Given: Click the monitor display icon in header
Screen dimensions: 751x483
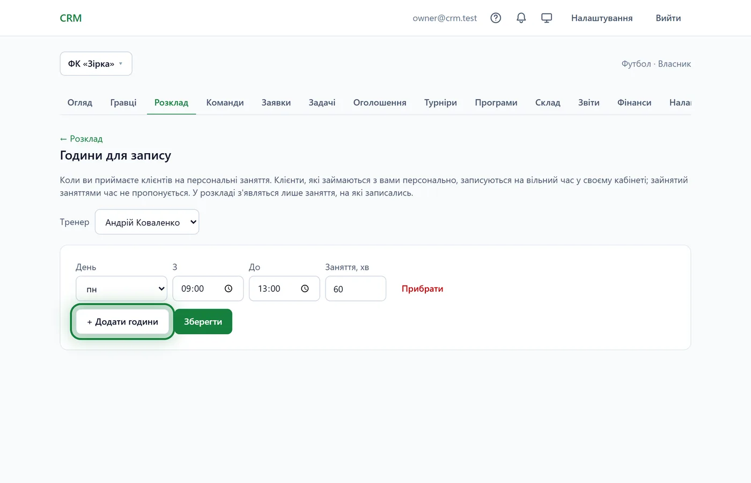Looking at the screenshot, I should click(x=547, y=18).
